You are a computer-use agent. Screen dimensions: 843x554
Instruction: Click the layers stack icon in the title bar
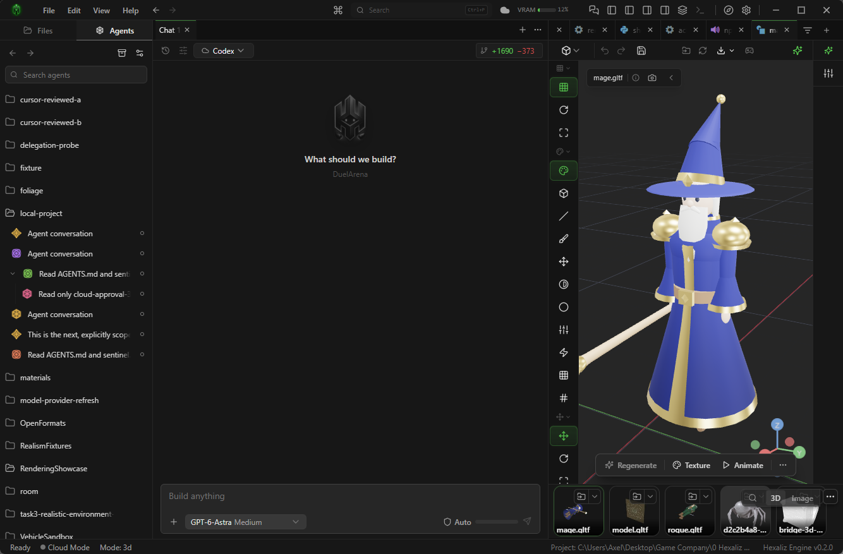(682, 10)
